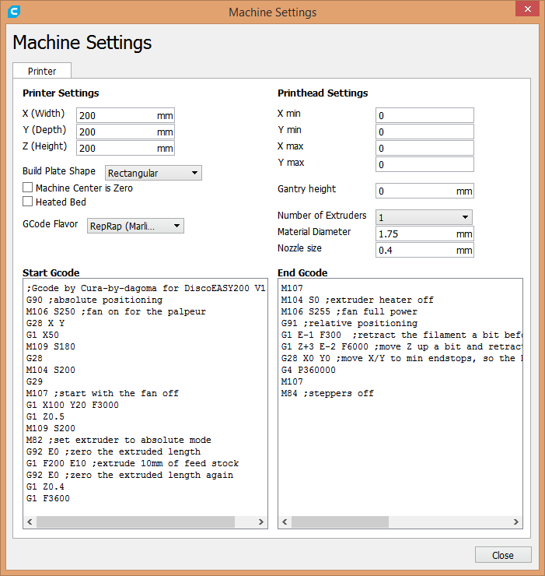Click the Gantry height input field
The width and height of the screenshot is (545, 576).
click(424, 191)
